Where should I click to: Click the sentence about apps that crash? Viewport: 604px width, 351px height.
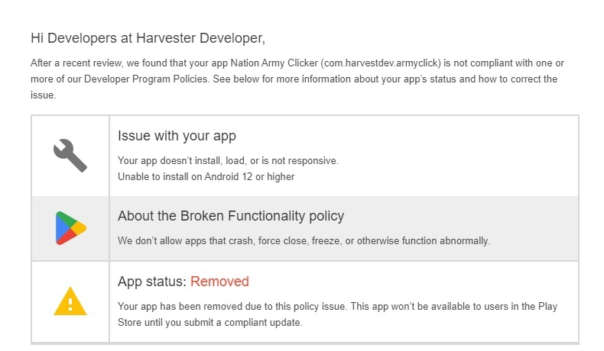pyautogui.click(x=304, y=241)
